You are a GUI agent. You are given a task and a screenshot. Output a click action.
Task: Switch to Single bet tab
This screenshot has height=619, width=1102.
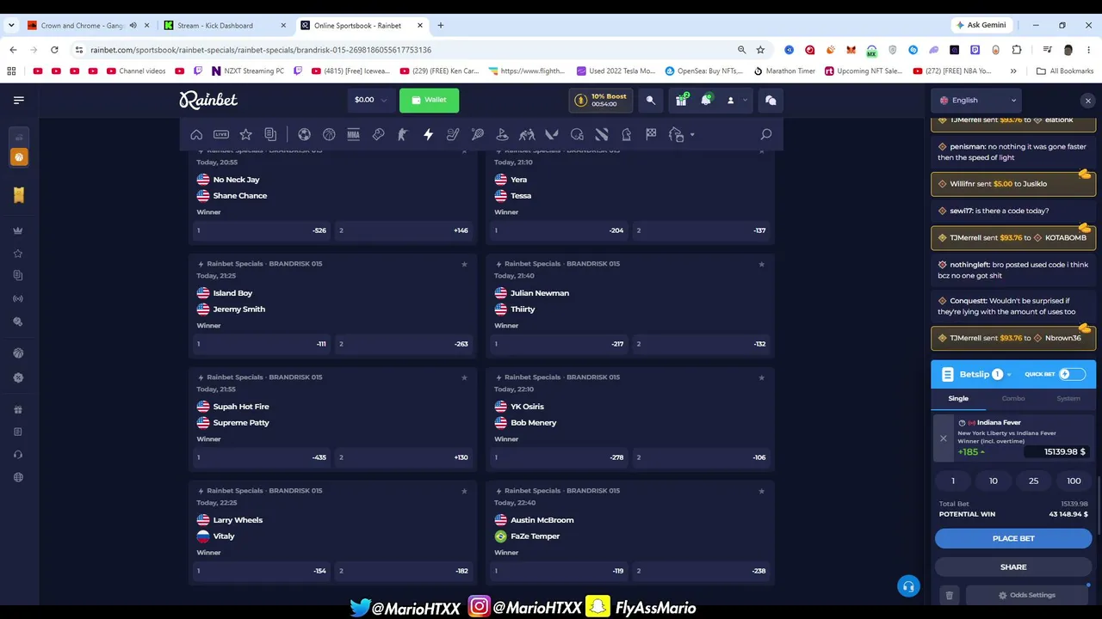(958, 398)
